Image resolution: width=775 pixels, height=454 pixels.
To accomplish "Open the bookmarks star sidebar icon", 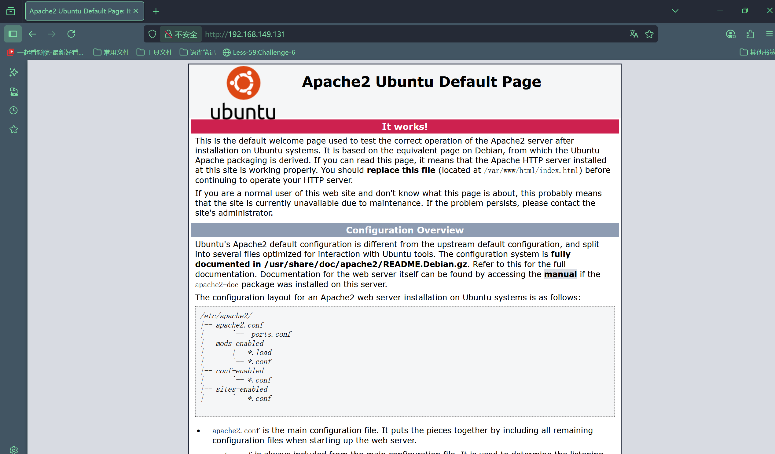I will 13,130.
